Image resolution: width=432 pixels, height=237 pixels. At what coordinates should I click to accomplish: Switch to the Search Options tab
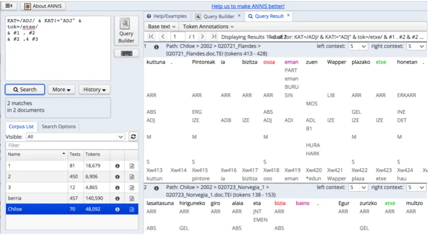click(59, 127)
